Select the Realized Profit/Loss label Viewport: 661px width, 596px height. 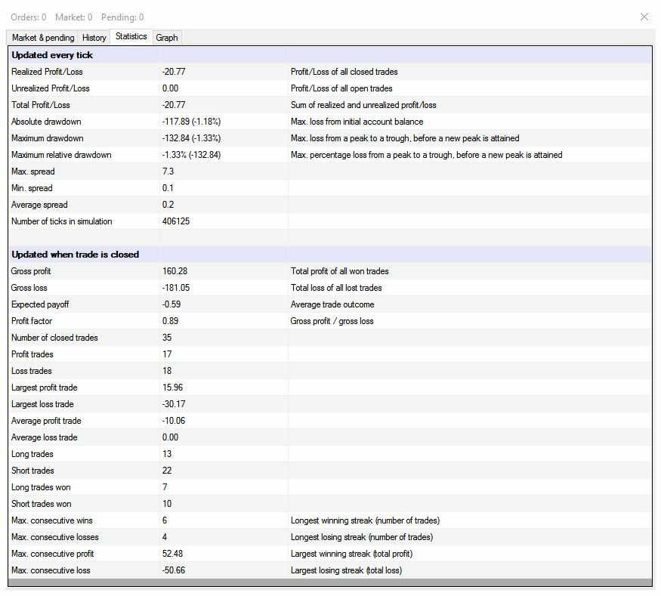click(47, 72)
